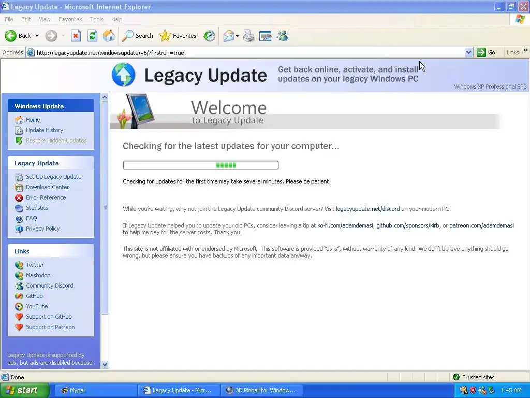Click the Community Discord icon
The image size is (530, 398).
(x=19, y=286)
